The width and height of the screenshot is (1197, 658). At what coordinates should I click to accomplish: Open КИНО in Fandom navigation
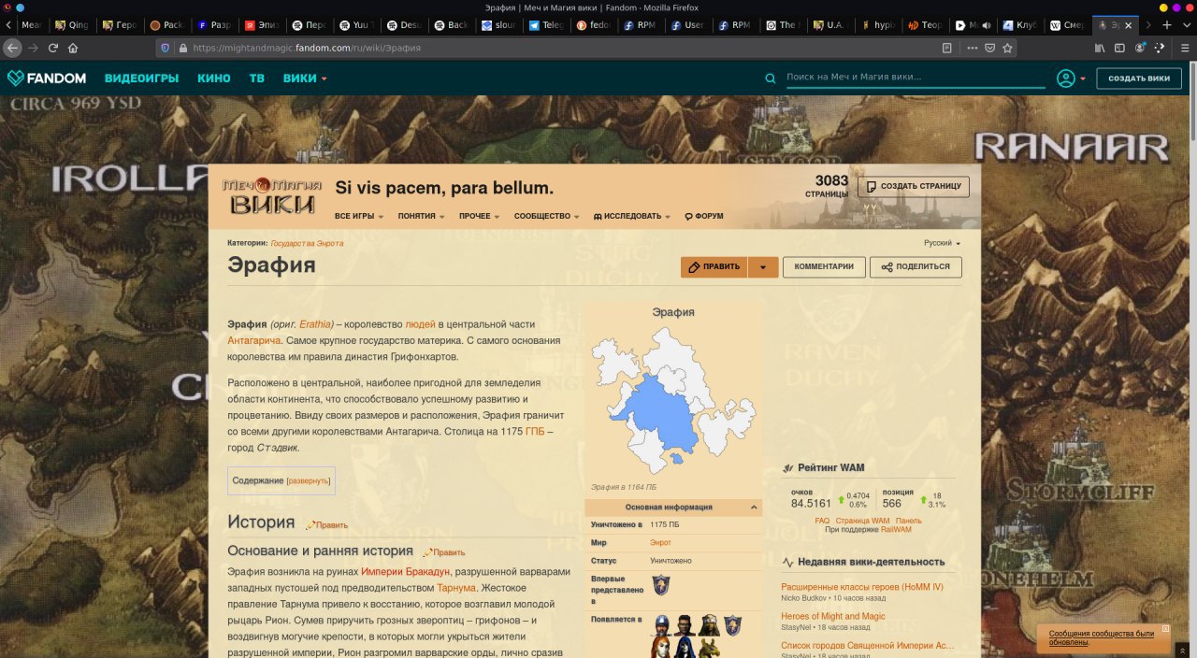[214, 79]
